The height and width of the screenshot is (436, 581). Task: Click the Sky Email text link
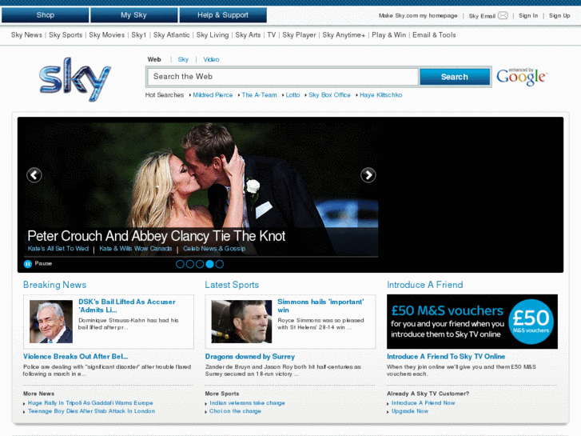point(482,16)
